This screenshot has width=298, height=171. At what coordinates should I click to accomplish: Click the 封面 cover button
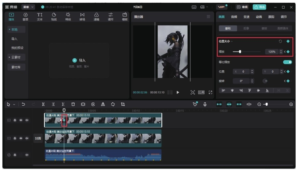click(x=38, y=138)
